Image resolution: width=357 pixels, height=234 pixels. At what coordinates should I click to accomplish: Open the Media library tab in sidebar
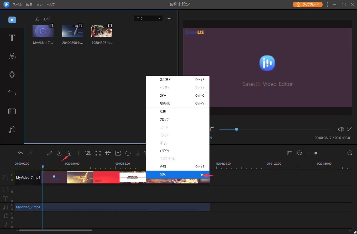(12, 20)
